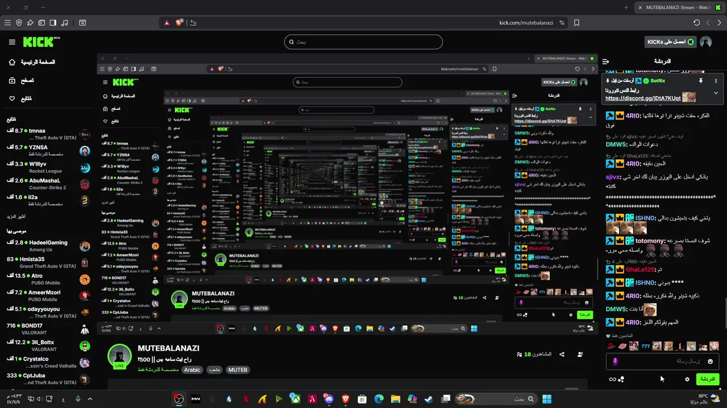Open OBS Studio from the Windows taskbar
The height and width of the screenshot is (408, 727).
click(x=179, y=399)
